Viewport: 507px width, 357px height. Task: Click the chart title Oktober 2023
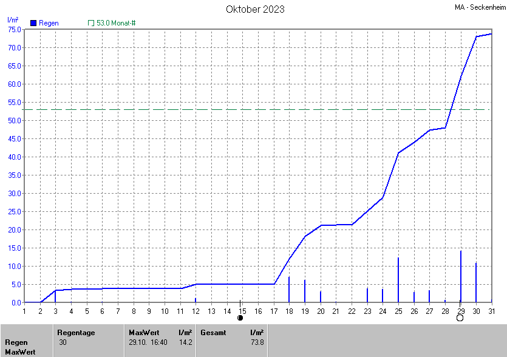255,9
